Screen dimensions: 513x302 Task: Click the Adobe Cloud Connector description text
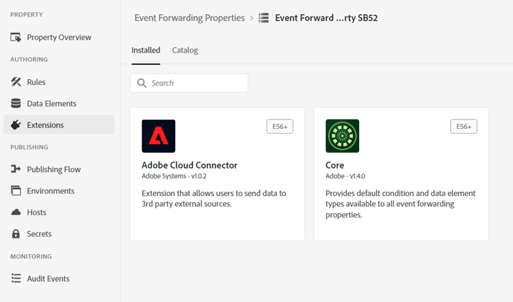[214, 198]
